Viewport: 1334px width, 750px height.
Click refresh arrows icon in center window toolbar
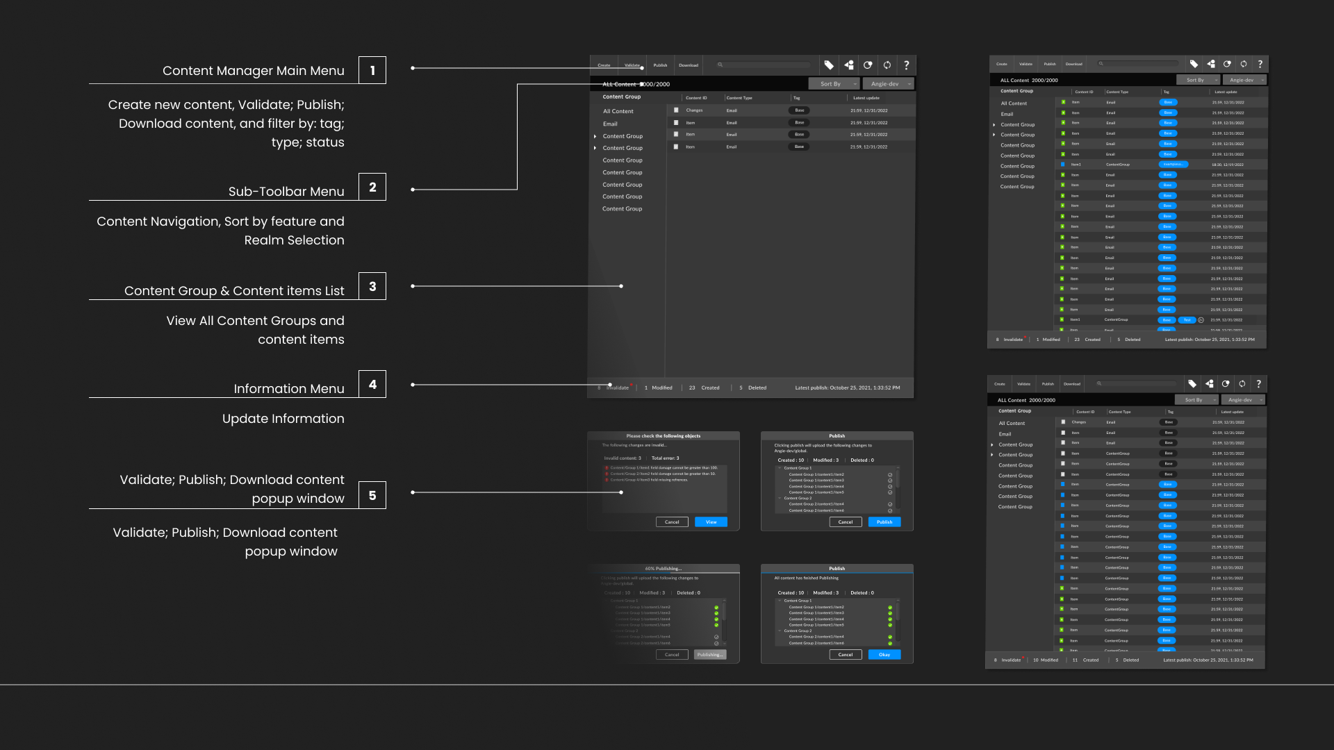(x=887, y=65)
